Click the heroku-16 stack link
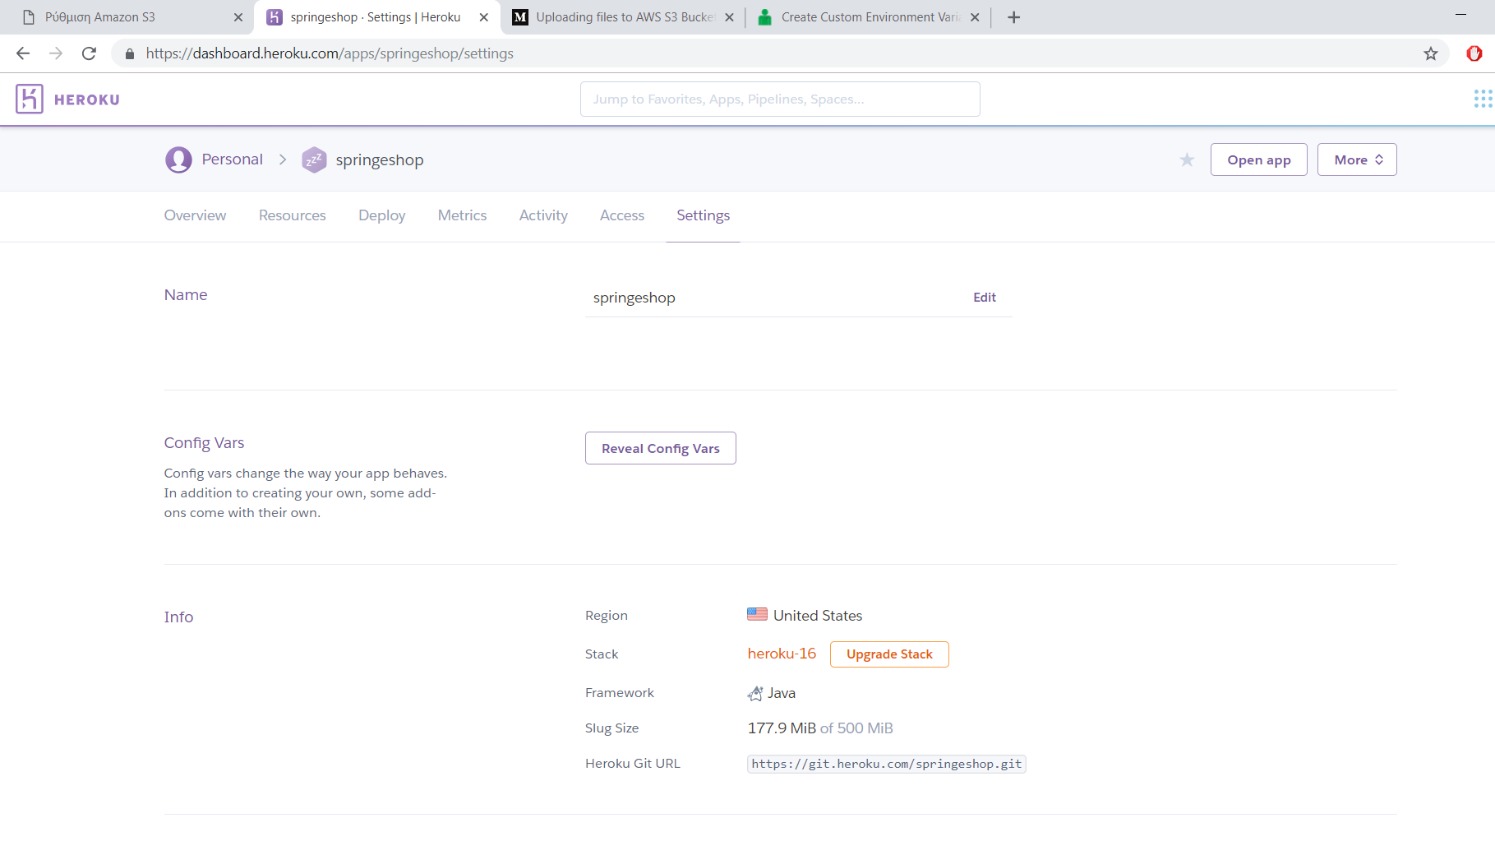Screen dimensions: 1495x841 [782, 654]
